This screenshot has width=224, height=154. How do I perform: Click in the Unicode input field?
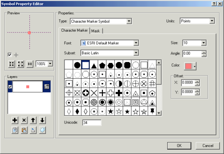(x=92, y=123)
